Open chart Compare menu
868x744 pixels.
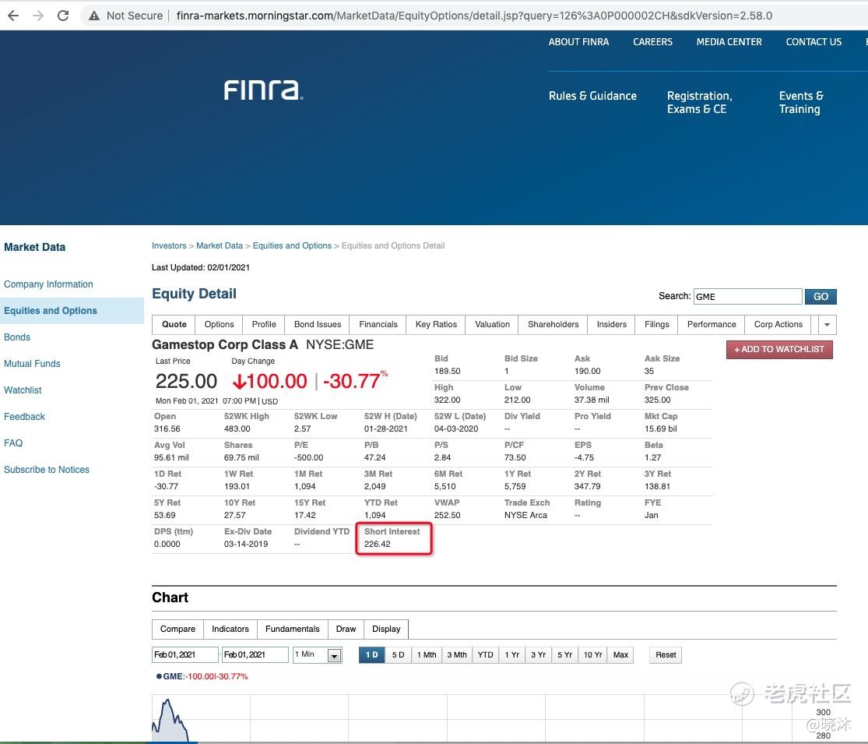point(177,629)
